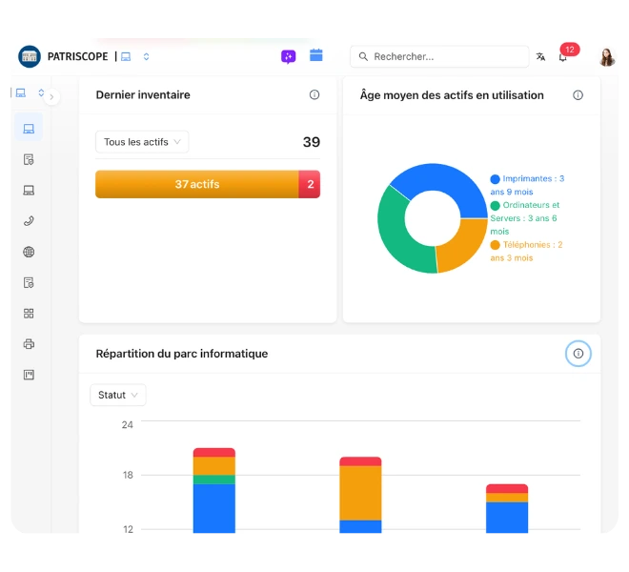Viewport: 629px width, 572px height.
Task: Show info for Dernier inventaire card
Action: pyautogui.click(x=314, y=94)
